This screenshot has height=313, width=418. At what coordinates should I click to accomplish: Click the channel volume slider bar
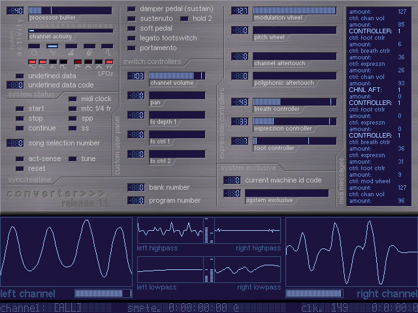[177, 76]
